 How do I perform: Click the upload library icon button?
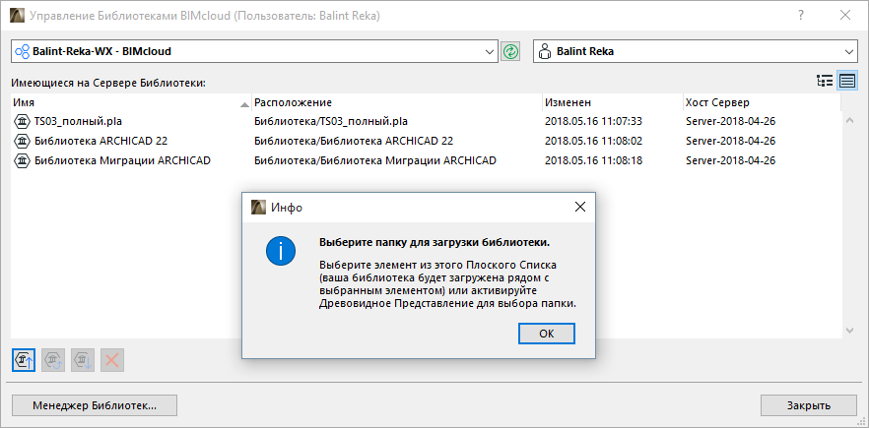[x=25, y=359]
